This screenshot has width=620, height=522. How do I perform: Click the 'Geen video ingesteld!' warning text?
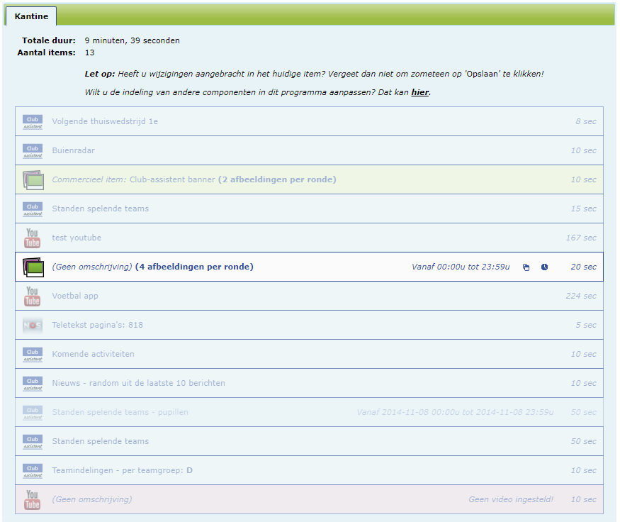tap(510, 499)
